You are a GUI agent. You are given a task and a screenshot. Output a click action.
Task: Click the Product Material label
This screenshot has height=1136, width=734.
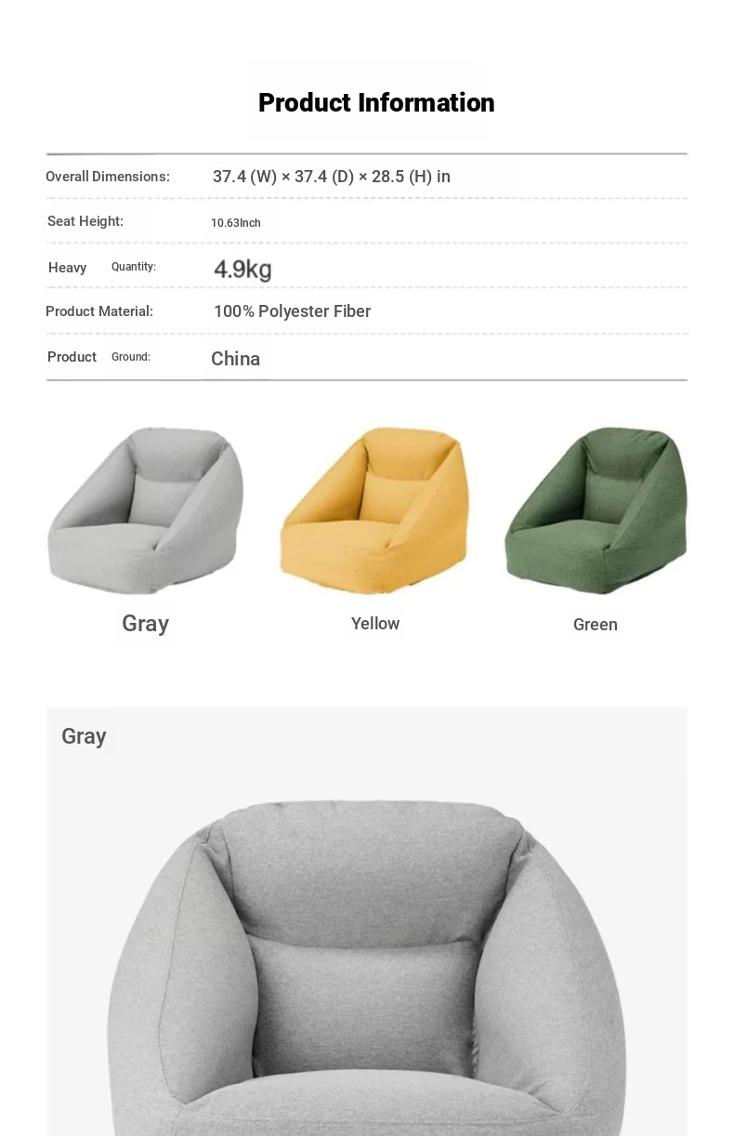(99, 311)
